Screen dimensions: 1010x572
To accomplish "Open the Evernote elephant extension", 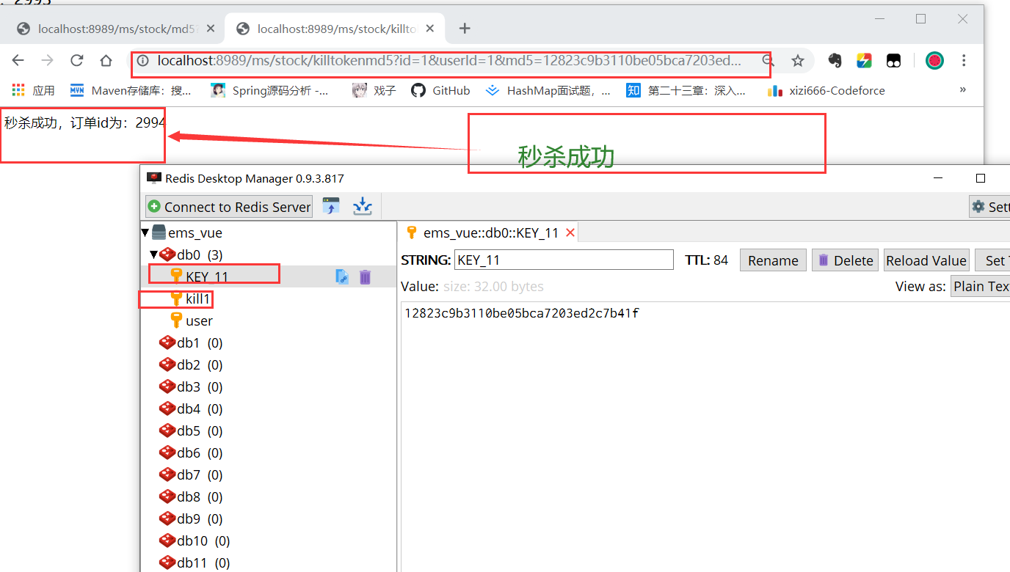I will click(x=835, y=61).
